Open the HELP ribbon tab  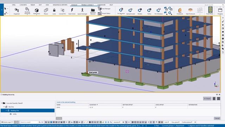click(111, 5)
